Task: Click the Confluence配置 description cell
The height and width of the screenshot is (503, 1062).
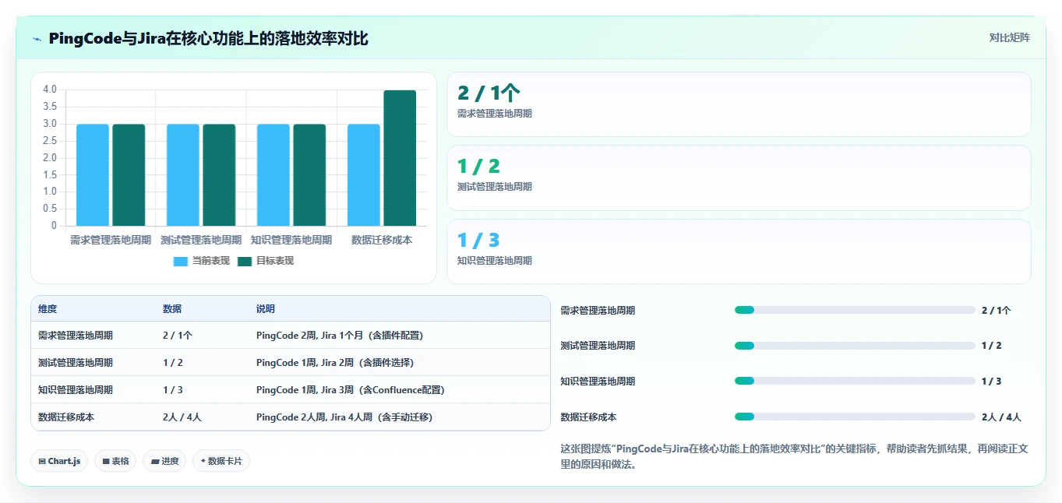Action: 351,390
